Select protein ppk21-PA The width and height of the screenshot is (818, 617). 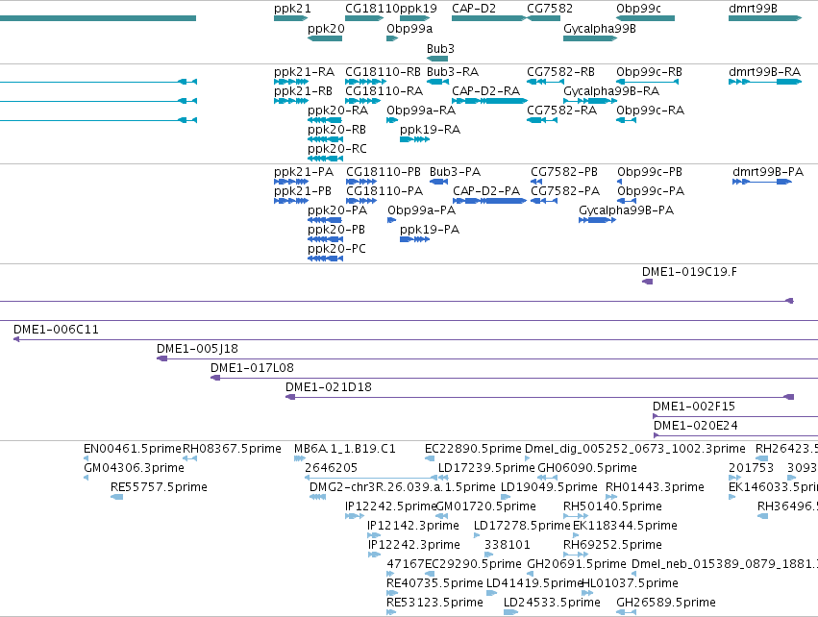click(x=304, y=172)
